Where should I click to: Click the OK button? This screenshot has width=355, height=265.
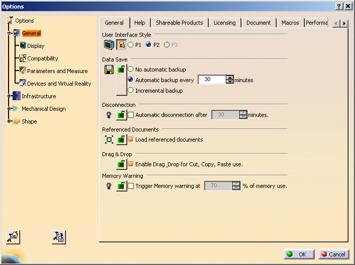(x=299, y=254)
